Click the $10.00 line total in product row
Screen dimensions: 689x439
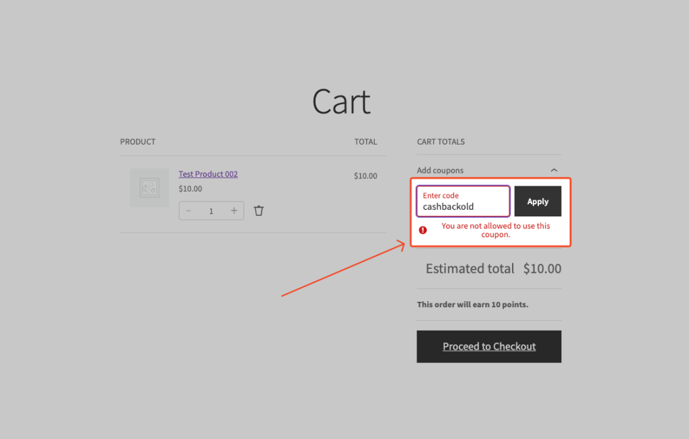[365, 175]
